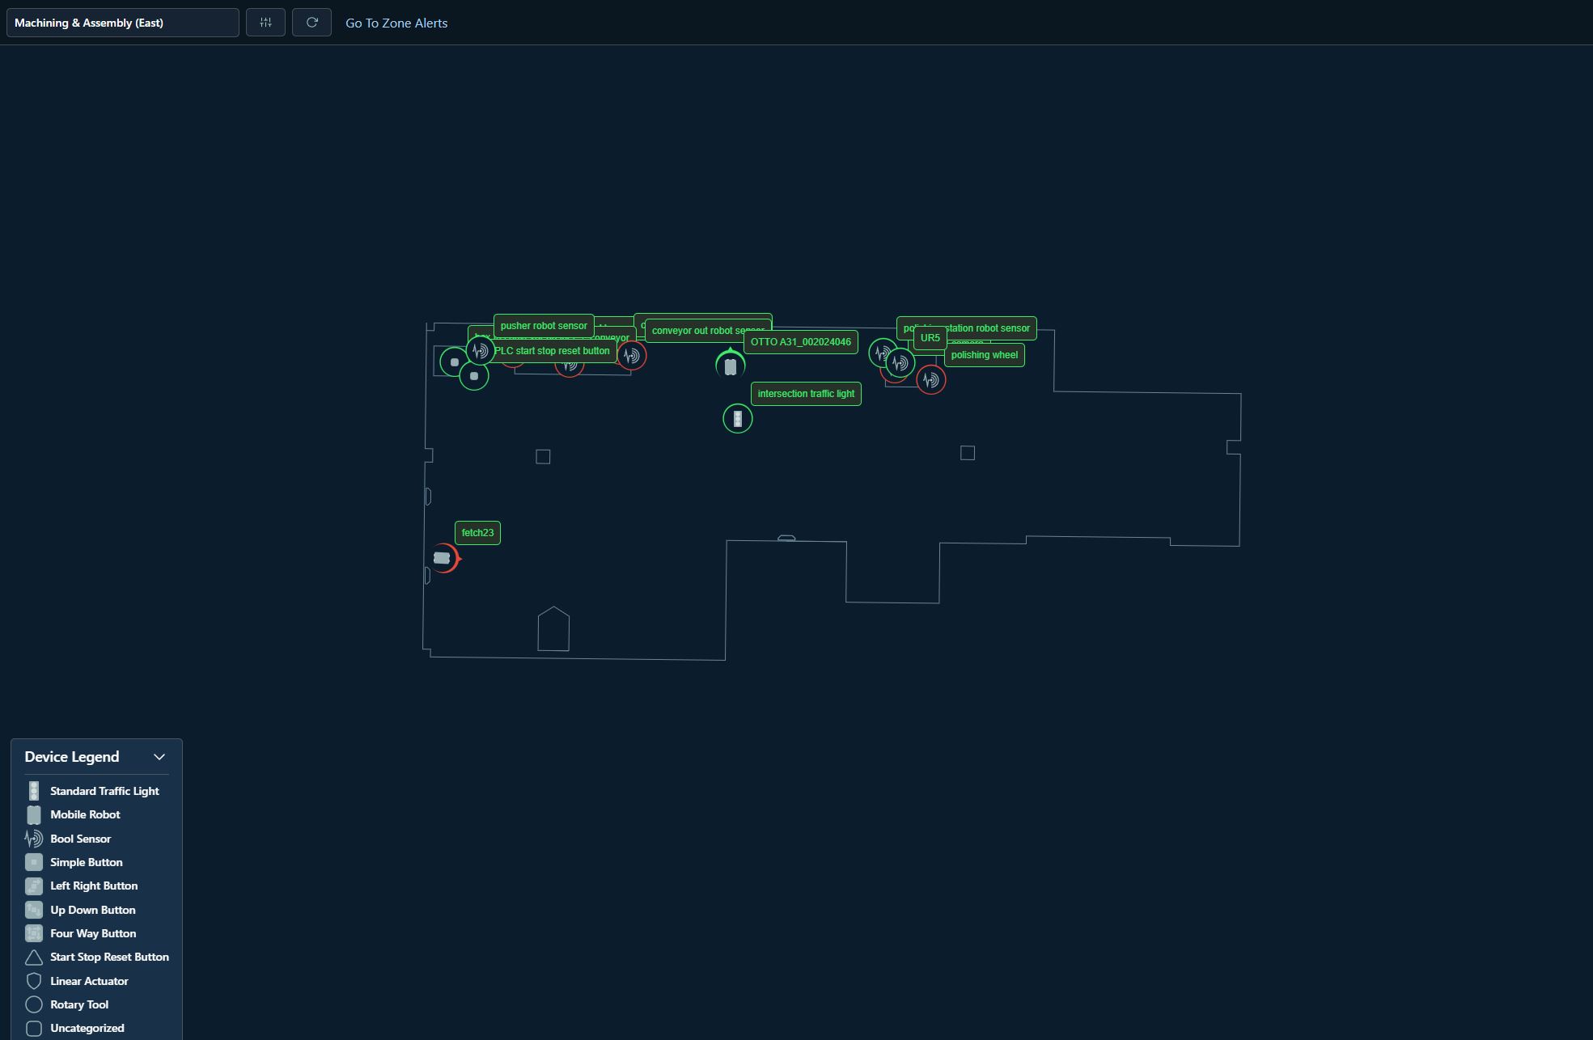The height and width of the screenshot is (1040, 1593).
Task: Go to Zone Alerts
Action: (396, 23)
